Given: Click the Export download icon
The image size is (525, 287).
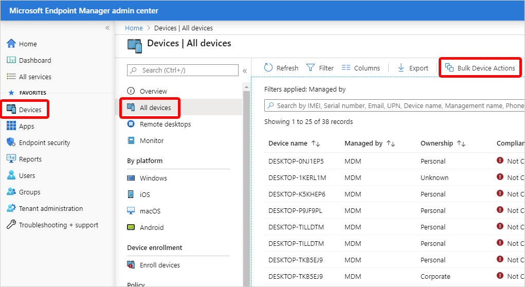Looking at the screenshot, I should click(x=401, y=68).
